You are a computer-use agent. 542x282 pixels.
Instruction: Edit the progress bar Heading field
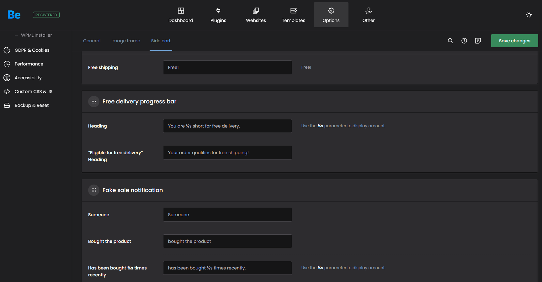(x=227, y=126)
